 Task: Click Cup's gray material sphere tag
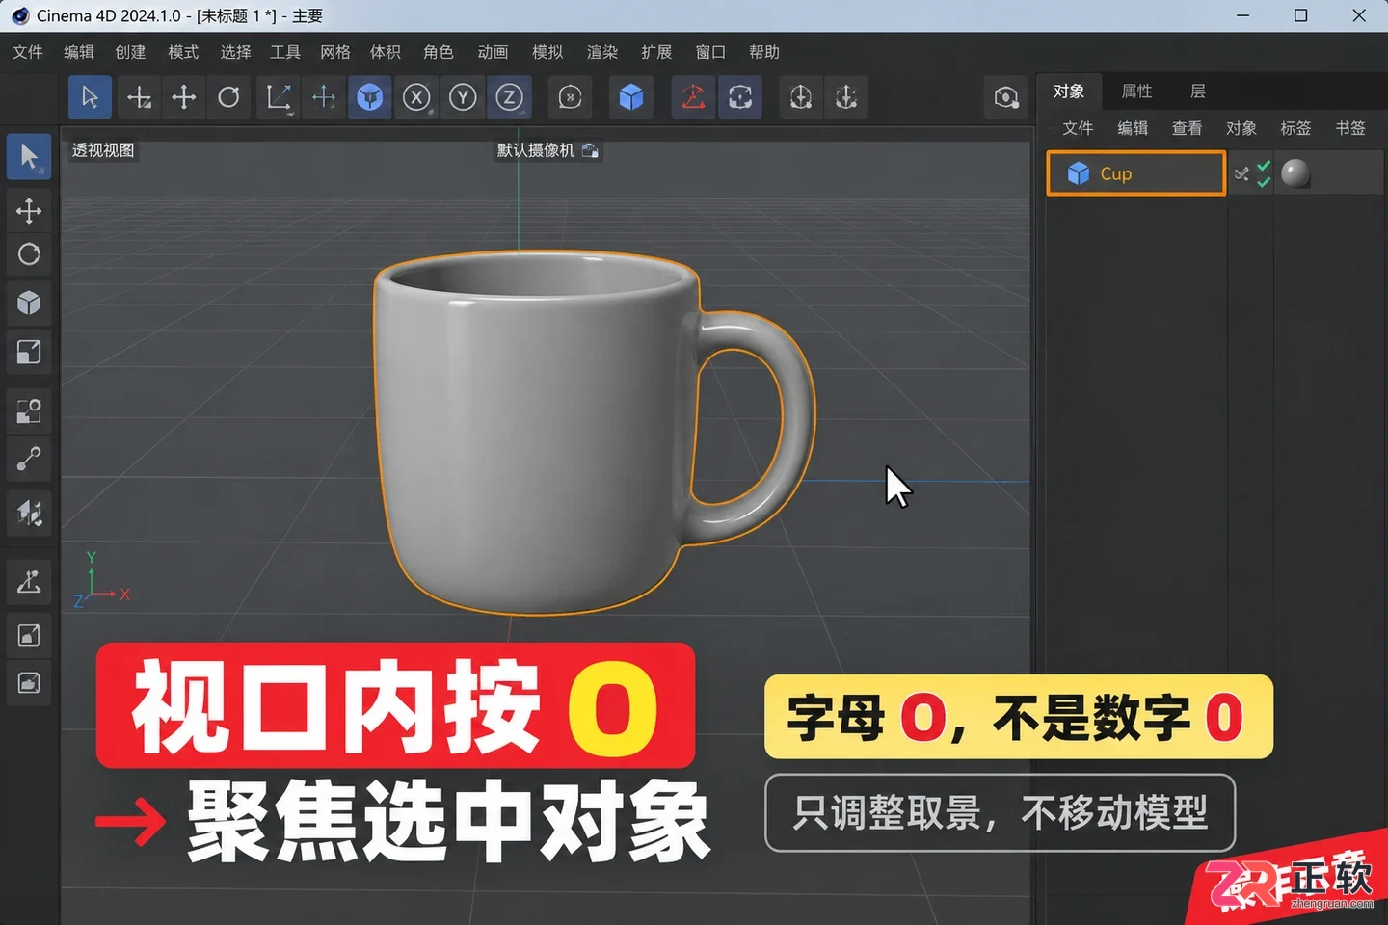[1295, 173]
